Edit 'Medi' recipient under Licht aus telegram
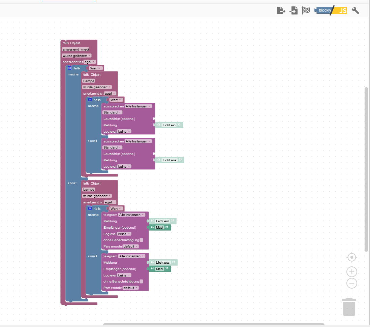This screenshot has height=327, width=370. click(160, 269)
